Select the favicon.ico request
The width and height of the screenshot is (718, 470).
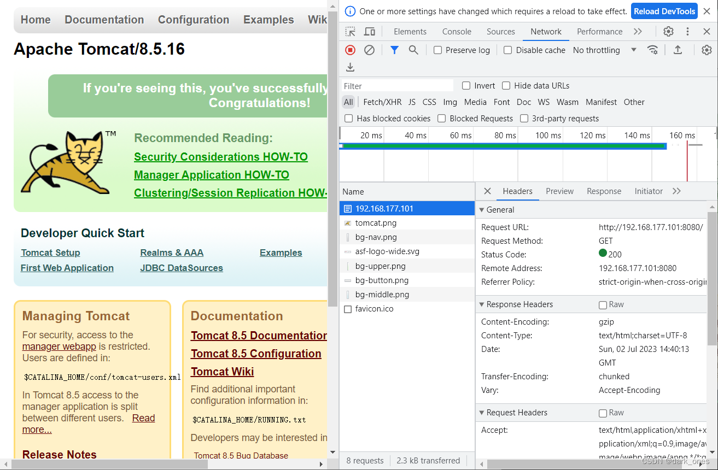click(407, 309)
